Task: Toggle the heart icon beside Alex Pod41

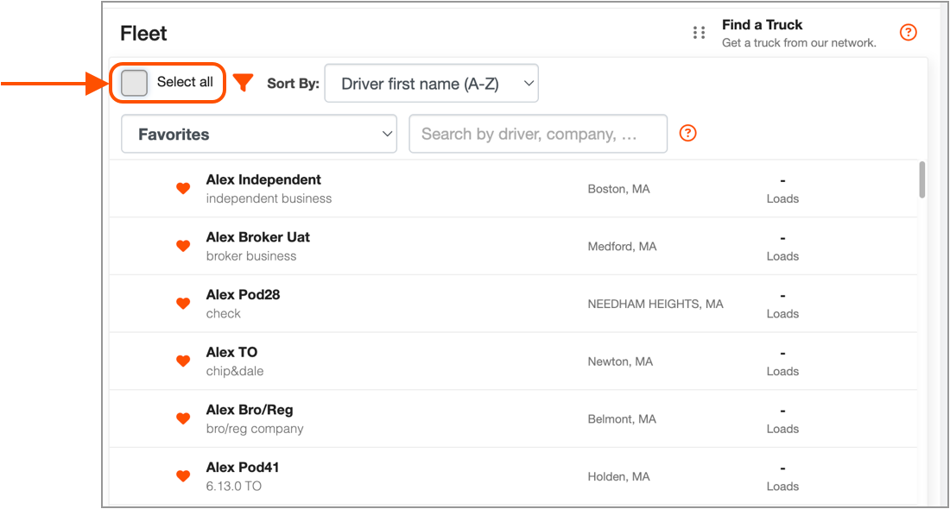Action: pos(183,475)
